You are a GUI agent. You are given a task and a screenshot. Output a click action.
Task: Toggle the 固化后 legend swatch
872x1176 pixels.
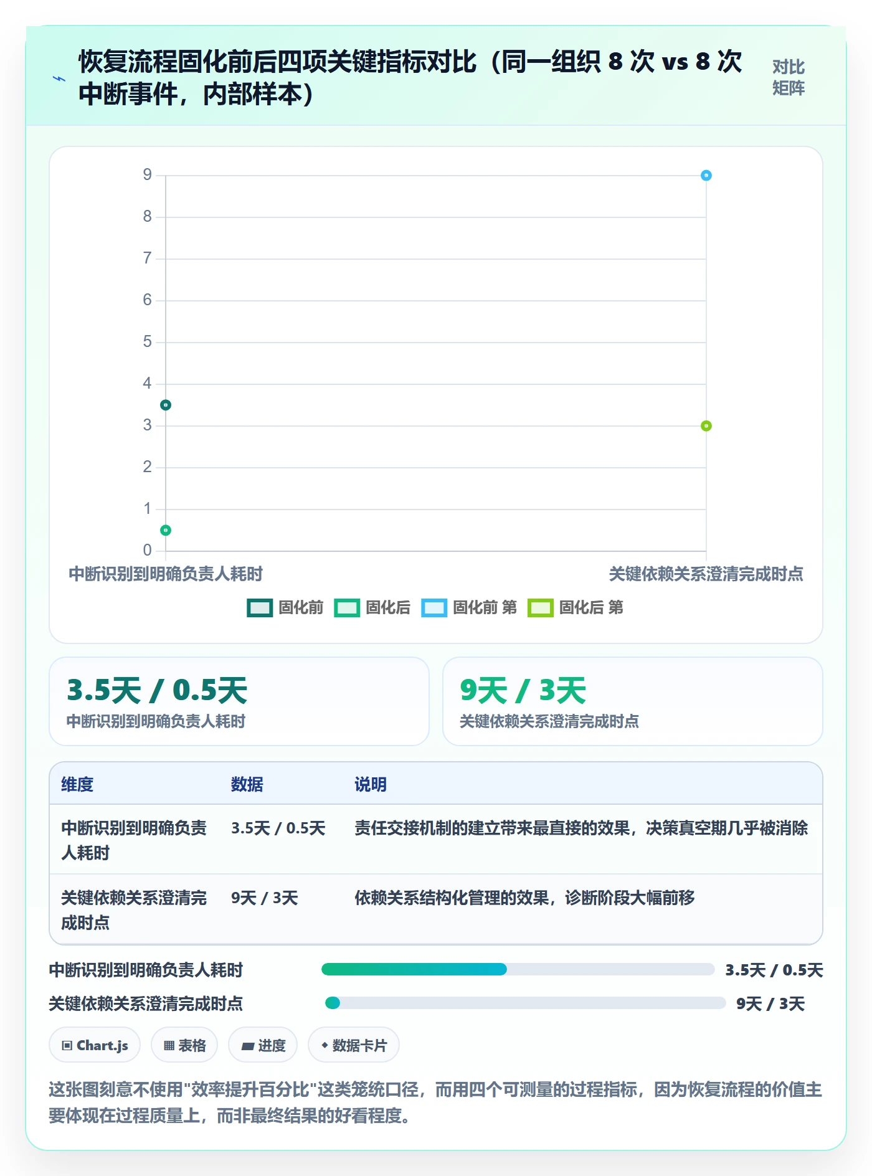point(347,608)
